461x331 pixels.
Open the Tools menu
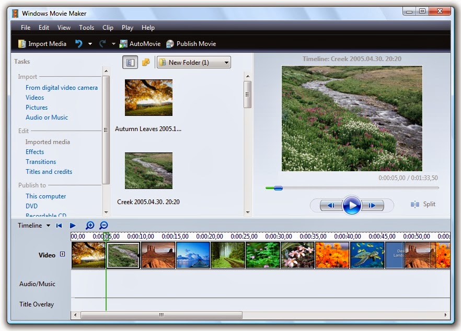(x=86, y=28)
